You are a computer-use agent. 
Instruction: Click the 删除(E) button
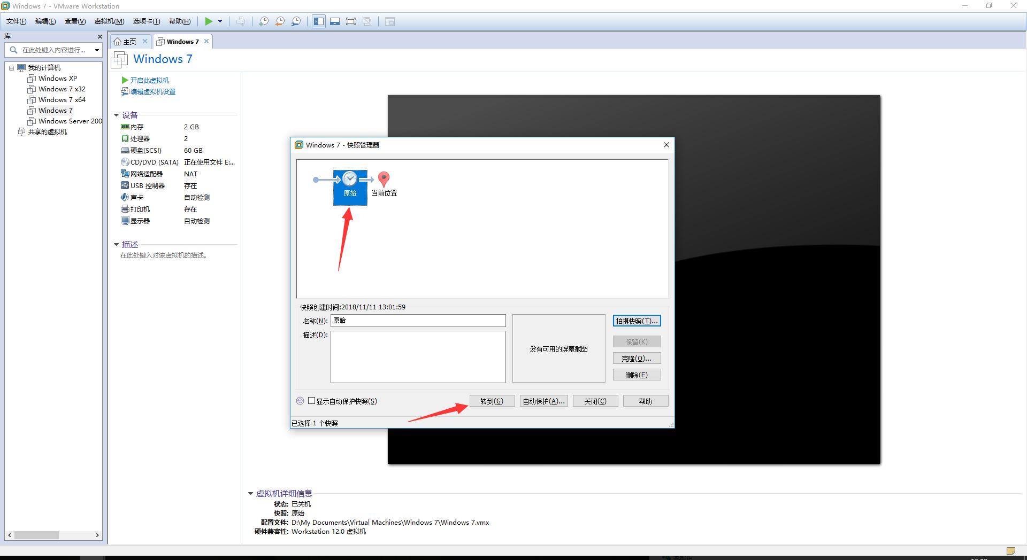pos(637,375)
